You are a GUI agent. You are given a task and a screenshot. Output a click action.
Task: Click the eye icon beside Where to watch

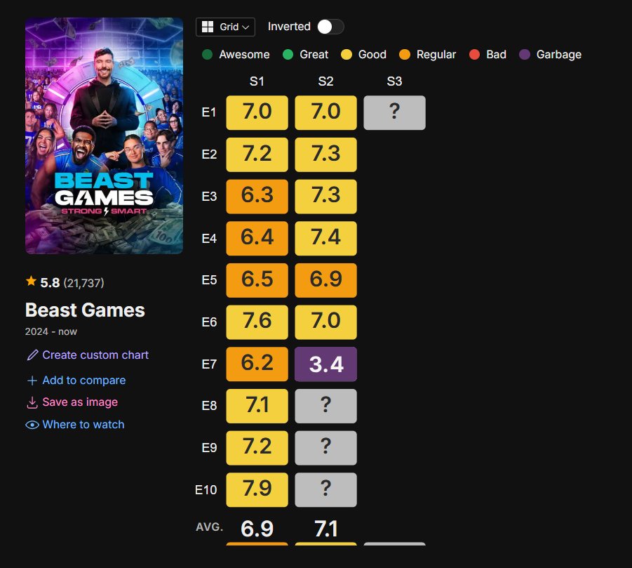pyautogui.click(x=32, y=425)
